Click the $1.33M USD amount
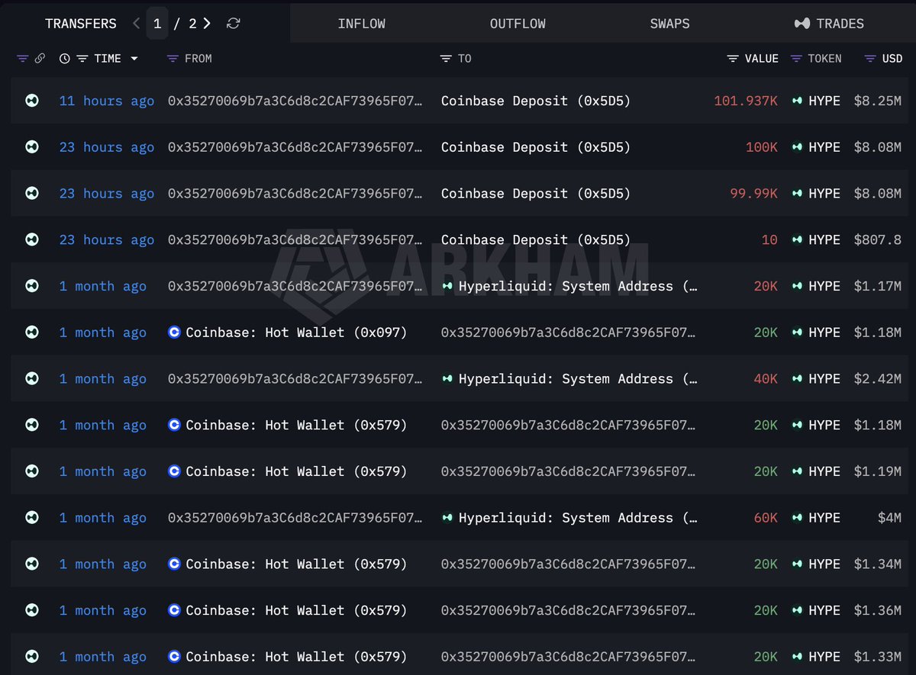This screenshot has width=916, height=675. coord(878,657)
